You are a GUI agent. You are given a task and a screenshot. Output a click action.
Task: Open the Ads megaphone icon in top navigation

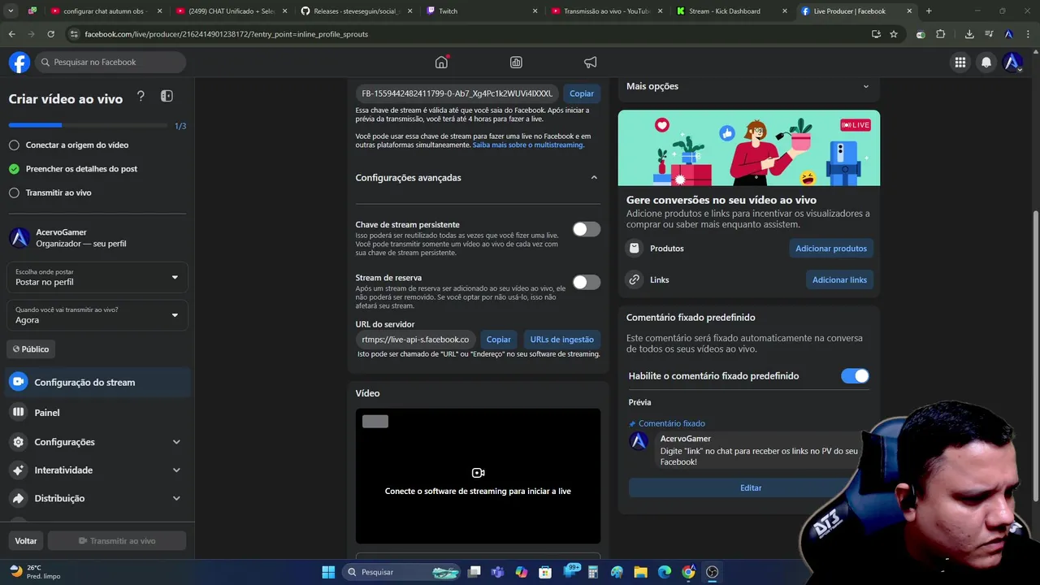pos(591,62)
